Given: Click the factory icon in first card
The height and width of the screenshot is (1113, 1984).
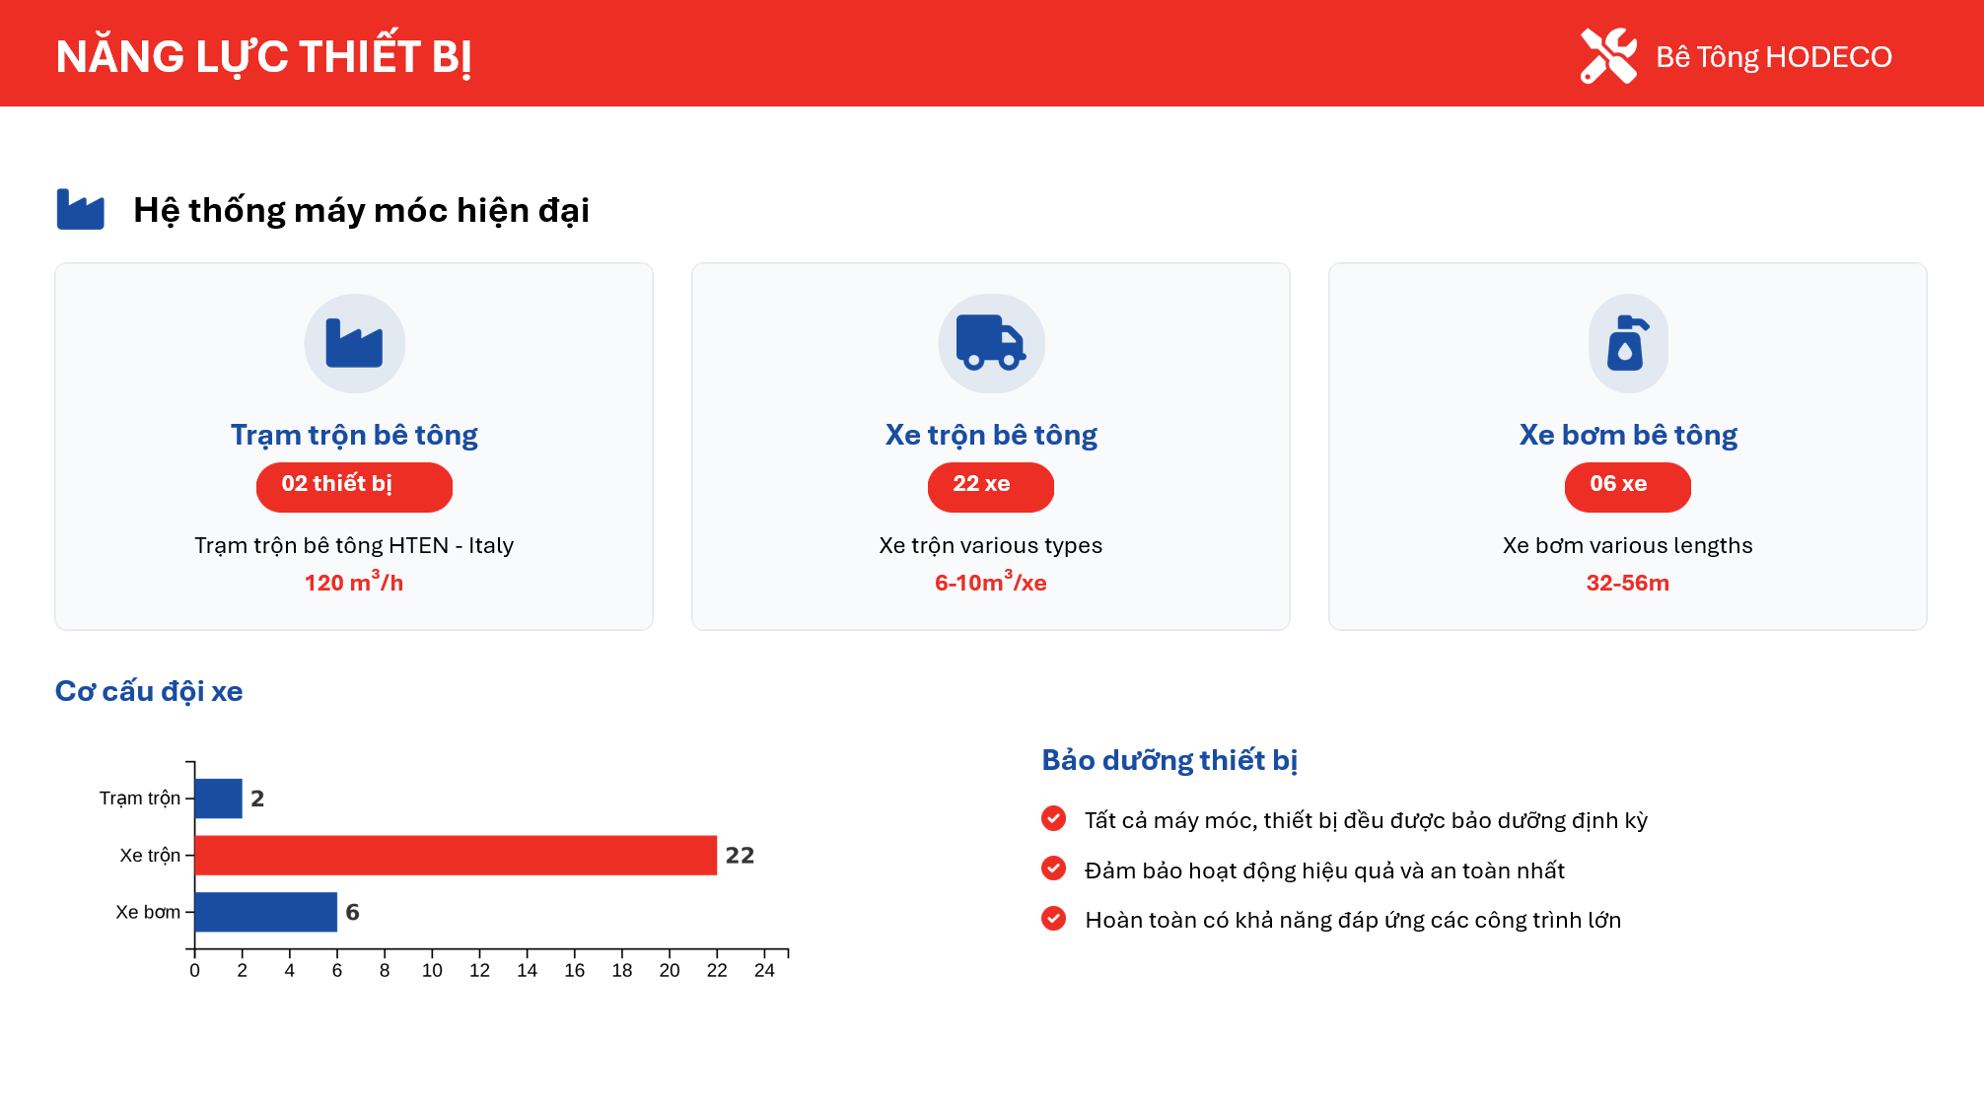Looking at the screenshot, I should [354, 343].
